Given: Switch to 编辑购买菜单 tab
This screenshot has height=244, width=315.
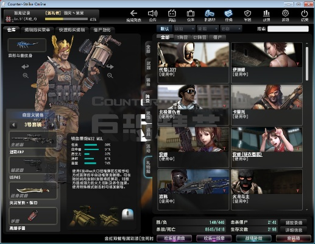Looking at the screenshot, I should 37,30.
